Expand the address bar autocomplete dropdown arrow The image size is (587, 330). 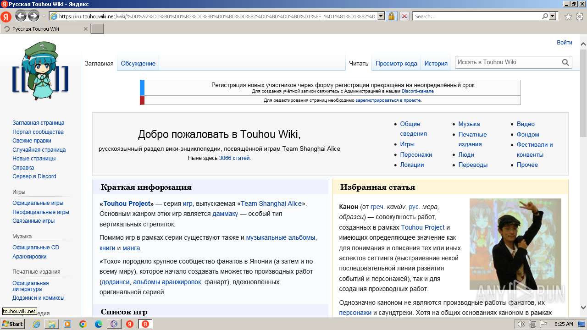382,16
